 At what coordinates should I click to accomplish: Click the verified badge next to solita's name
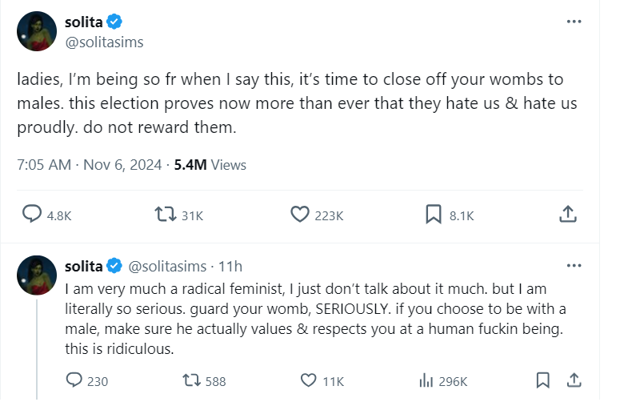click(x=115, y=22)
